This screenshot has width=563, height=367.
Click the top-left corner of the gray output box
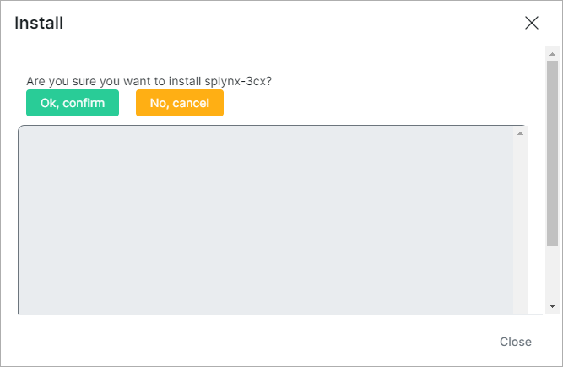point(24,131)
